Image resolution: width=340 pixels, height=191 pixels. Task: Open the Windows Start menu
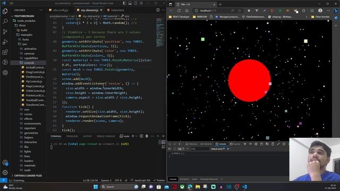pyautogui.click(x=96, y=187)
